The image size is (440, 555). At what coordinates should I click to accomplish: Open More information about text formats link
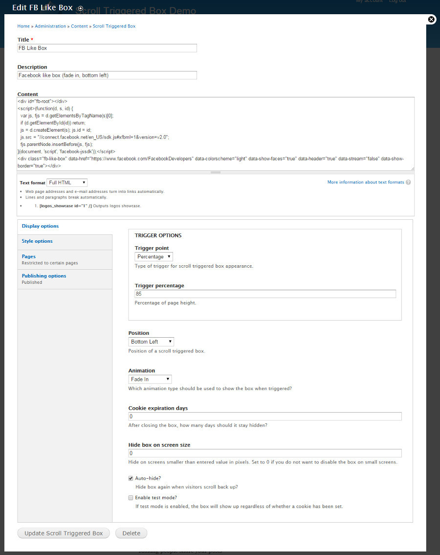pos(366,182)
